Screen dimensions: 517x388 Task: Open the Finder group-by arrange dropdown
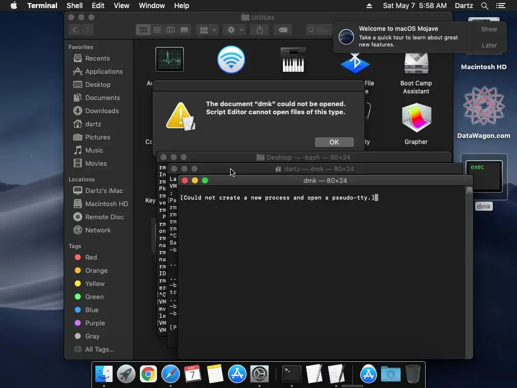(208, 30)
